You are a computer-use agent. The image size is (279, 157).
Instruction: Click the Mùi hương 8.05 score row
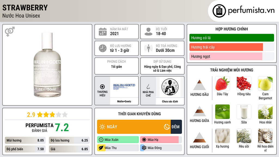pyautogui.click(x=25, y=140)
